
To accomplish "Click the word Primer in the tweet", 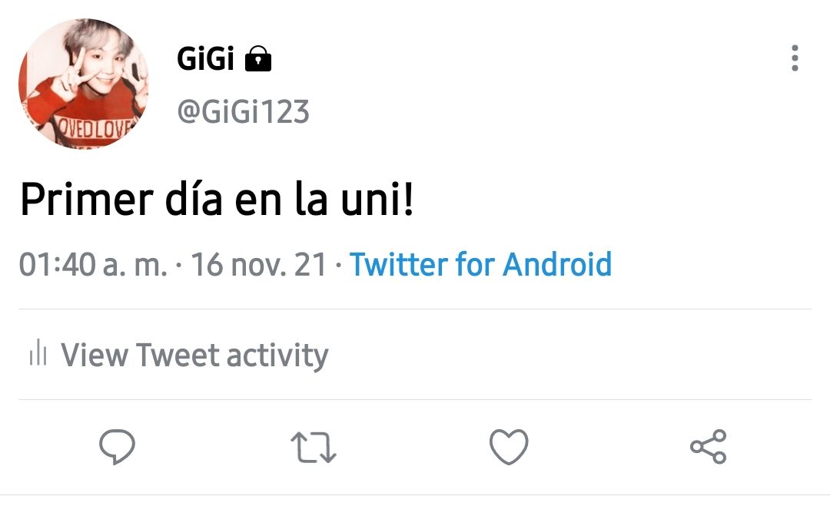I will [x=88, y=200].
